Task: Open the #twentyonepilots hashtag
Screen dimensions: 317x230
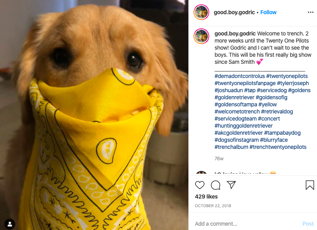Action: coord(287,76)
